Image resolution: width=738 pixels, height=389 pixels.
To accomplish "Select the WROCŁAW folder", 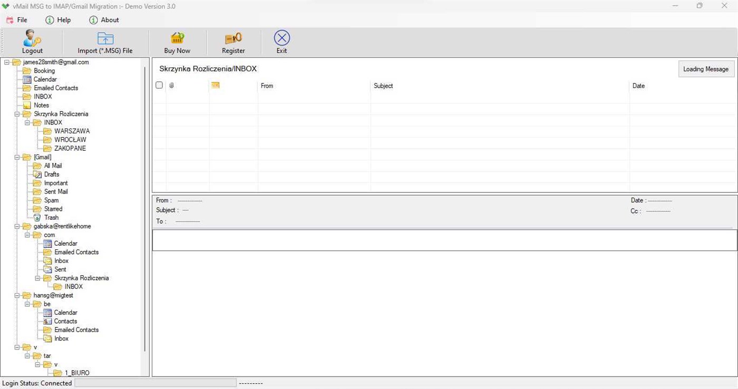I will [x=70, y=140].
